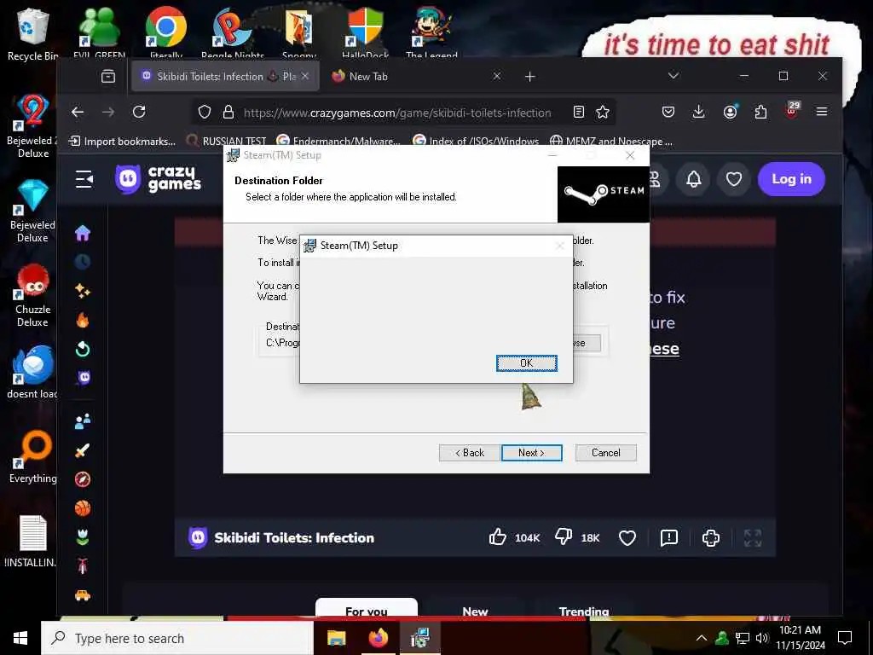
Task: Open a new Firefox tab
Action: 530,76
